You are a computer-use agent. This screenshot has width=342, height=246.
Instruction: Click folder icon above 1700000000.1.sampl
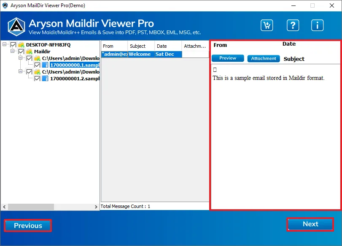pos(37,58)
